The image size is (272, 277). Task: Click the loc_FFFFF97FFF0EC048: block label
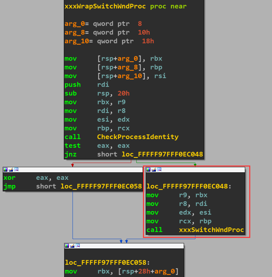coord(189,186)
